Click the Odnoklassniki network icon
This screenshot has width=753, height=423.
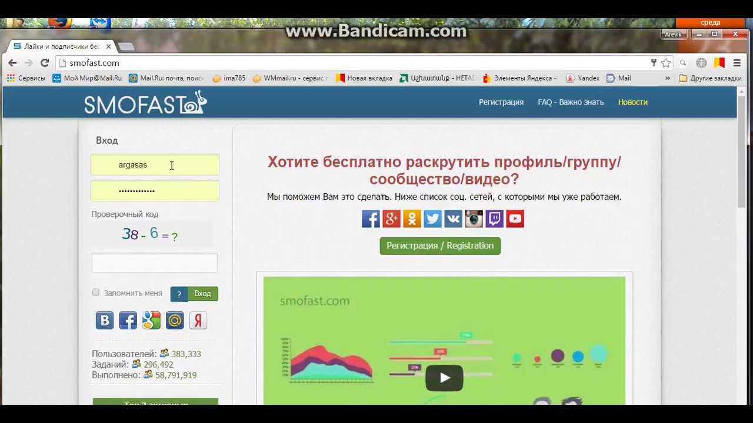412,219
